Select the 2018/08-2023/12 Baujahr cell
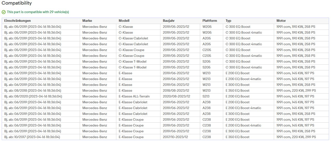 (x=176, y=91)
